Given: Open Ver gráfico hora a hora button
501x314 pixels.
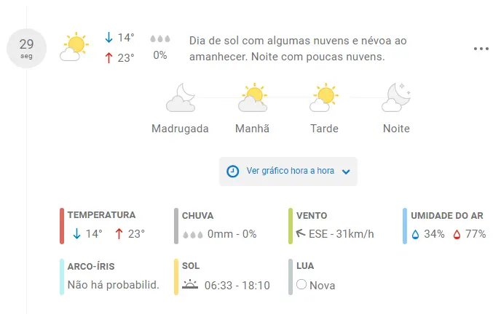Looking at the screenshot, I should [288, 172].
